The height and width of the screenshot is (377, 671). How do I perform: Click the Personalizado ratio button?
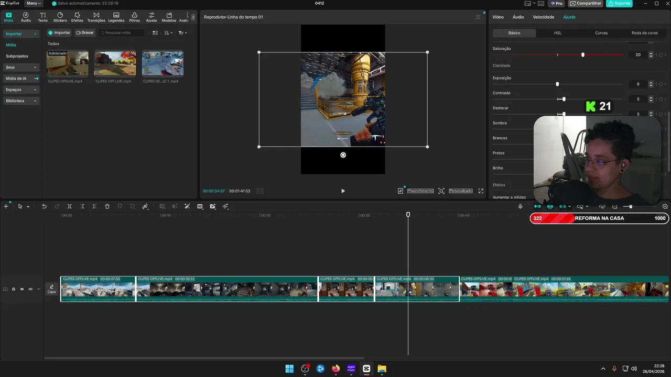coord(461,191)
